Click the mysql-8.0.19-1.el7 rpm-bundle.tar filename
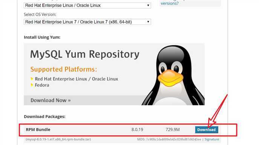The width and height of the screenshot is (259, 145). pyautogui.click(x=58, y=139)
